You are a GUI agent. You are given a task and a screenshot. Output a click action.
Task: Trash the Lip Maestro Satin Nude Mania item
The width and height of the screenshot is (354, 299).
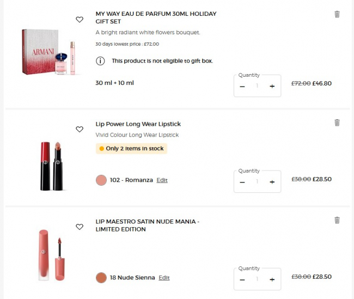337,220
